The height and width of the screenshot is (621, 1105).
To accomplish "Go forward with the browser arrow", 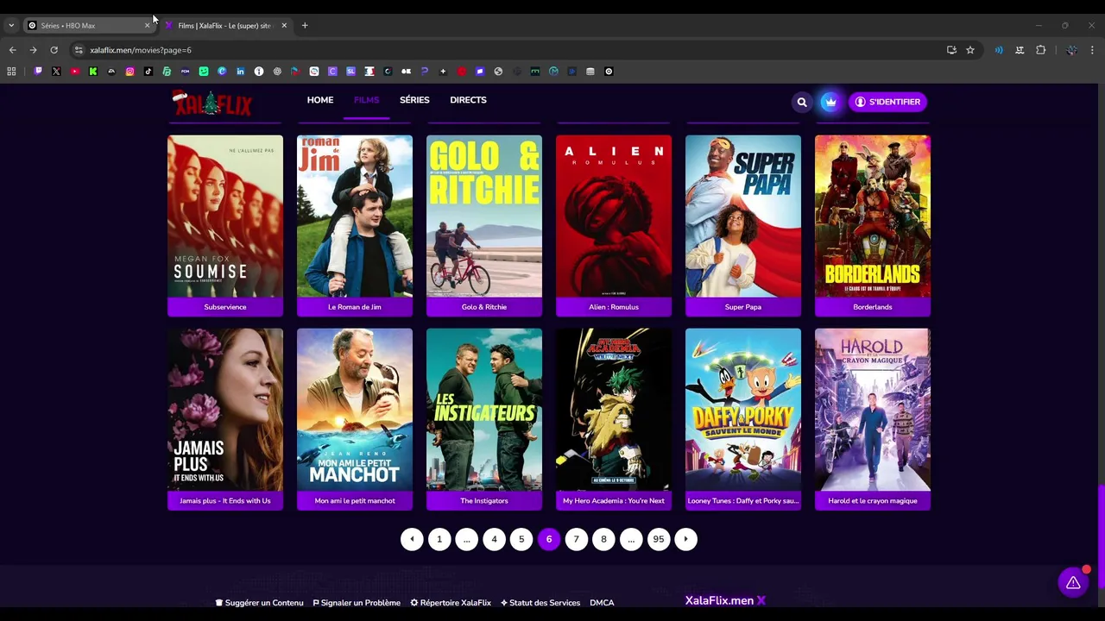I will pyautogui.click(x=33, y=50).
